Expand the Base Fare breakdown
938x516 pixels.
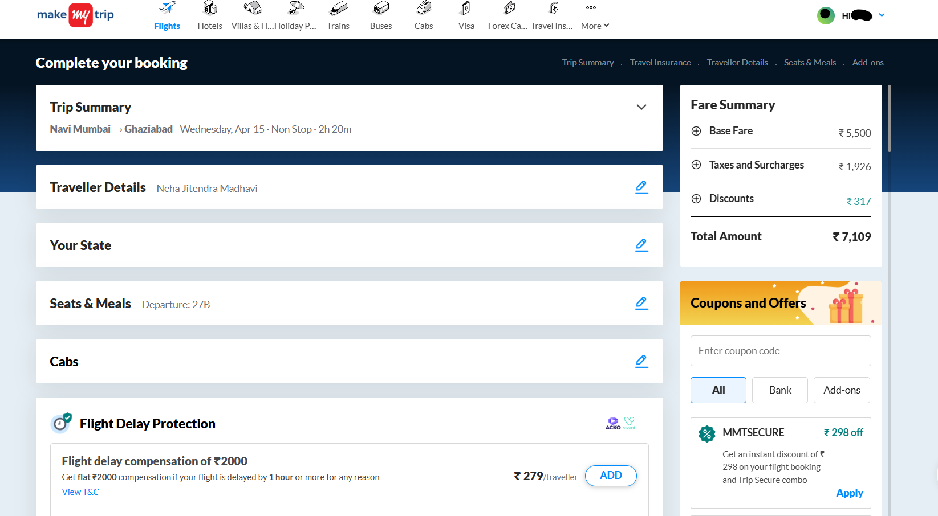point(696,131)
